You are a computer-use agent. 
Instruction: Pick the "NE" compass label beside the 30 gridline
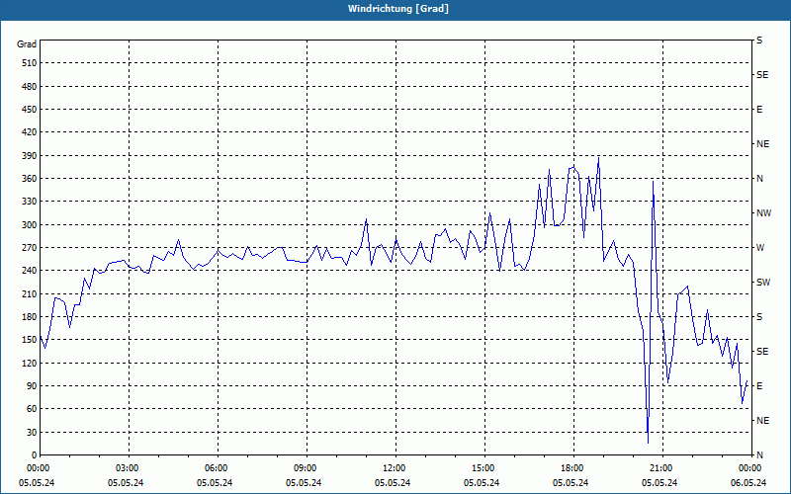point(762,421)
